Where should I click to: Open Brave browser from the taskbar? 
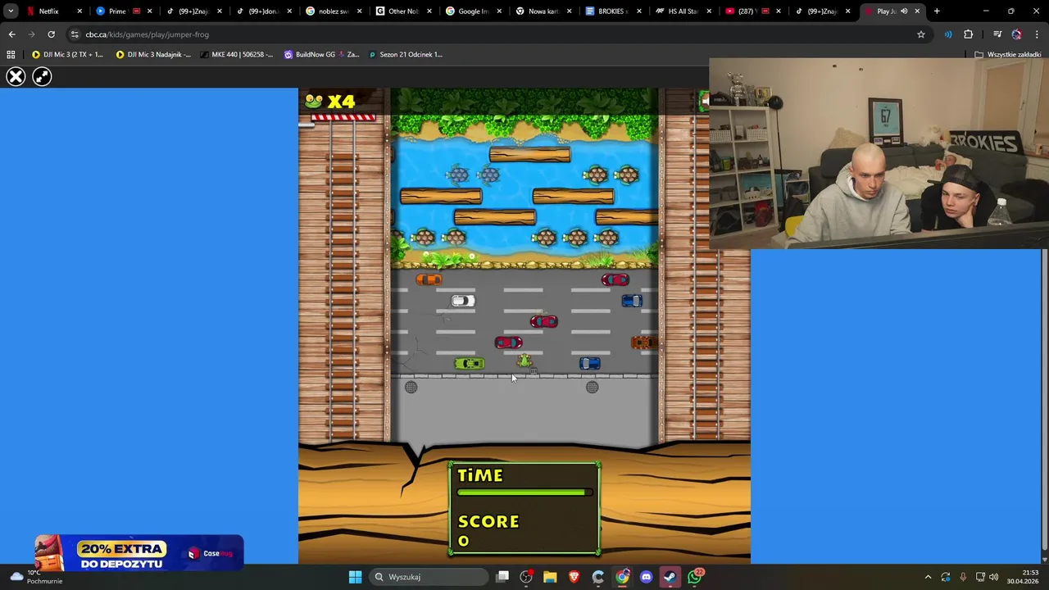574,577
